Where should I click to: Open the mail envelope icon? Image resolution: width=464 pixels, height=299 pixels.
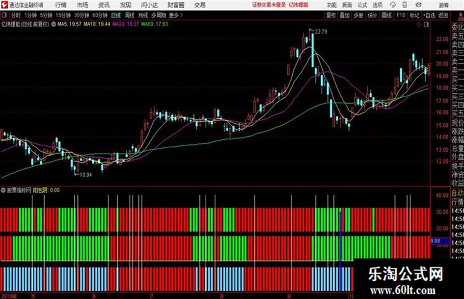point(418,5)
